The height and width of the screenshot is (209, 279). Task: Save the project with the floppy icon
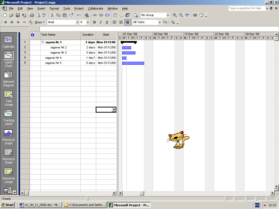pyautogui.click(x=18, y=15)
